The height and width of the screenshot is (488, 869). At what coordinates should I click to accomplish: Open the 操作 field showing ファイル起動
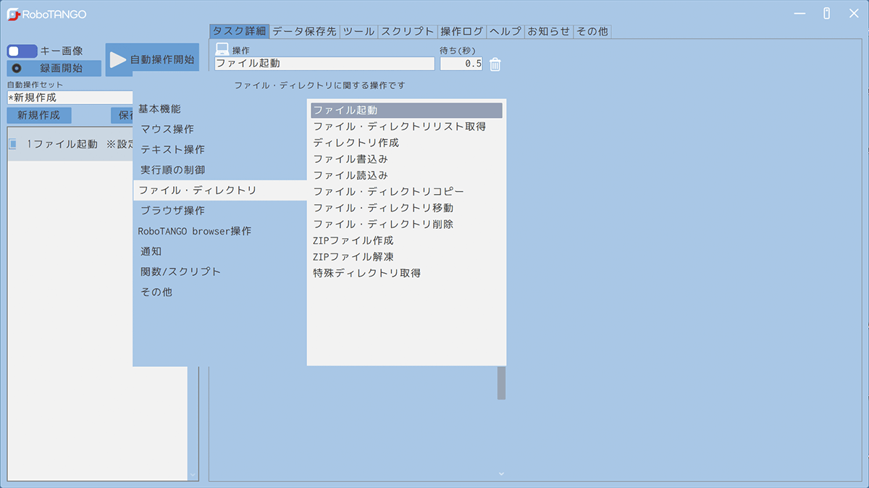click(x=324, y=64)
